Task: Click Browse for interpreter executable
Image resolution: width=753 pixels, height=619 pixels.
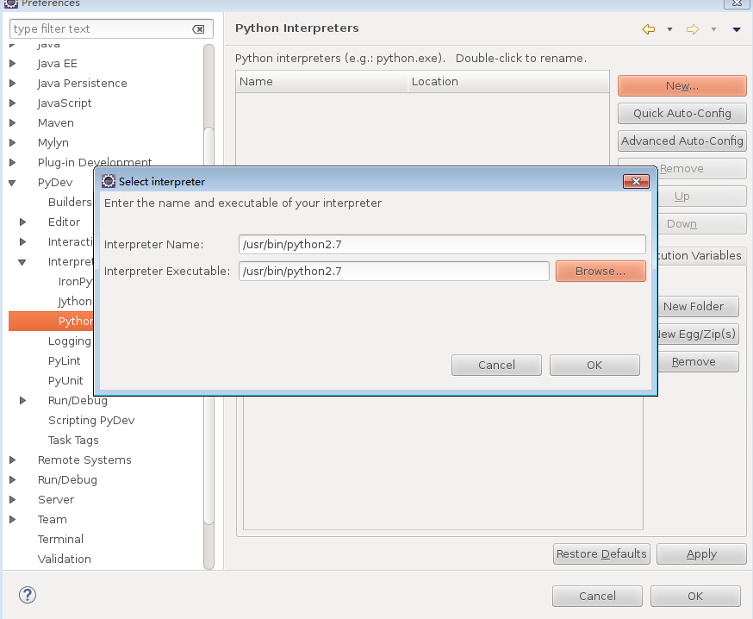Action: pyautogui.click(x=601, y=272)
